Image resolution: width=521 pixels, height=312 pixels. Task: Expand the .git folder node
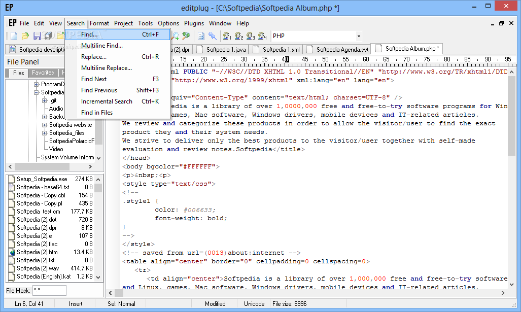pyautogui.click(x=44, y=100)
